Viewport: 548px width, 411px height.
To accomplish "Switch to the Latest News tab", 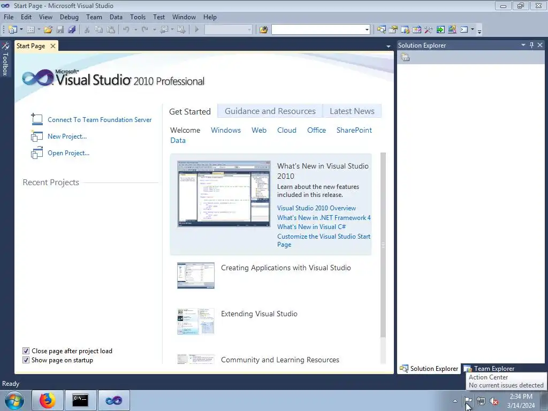I will pos(352,111).
